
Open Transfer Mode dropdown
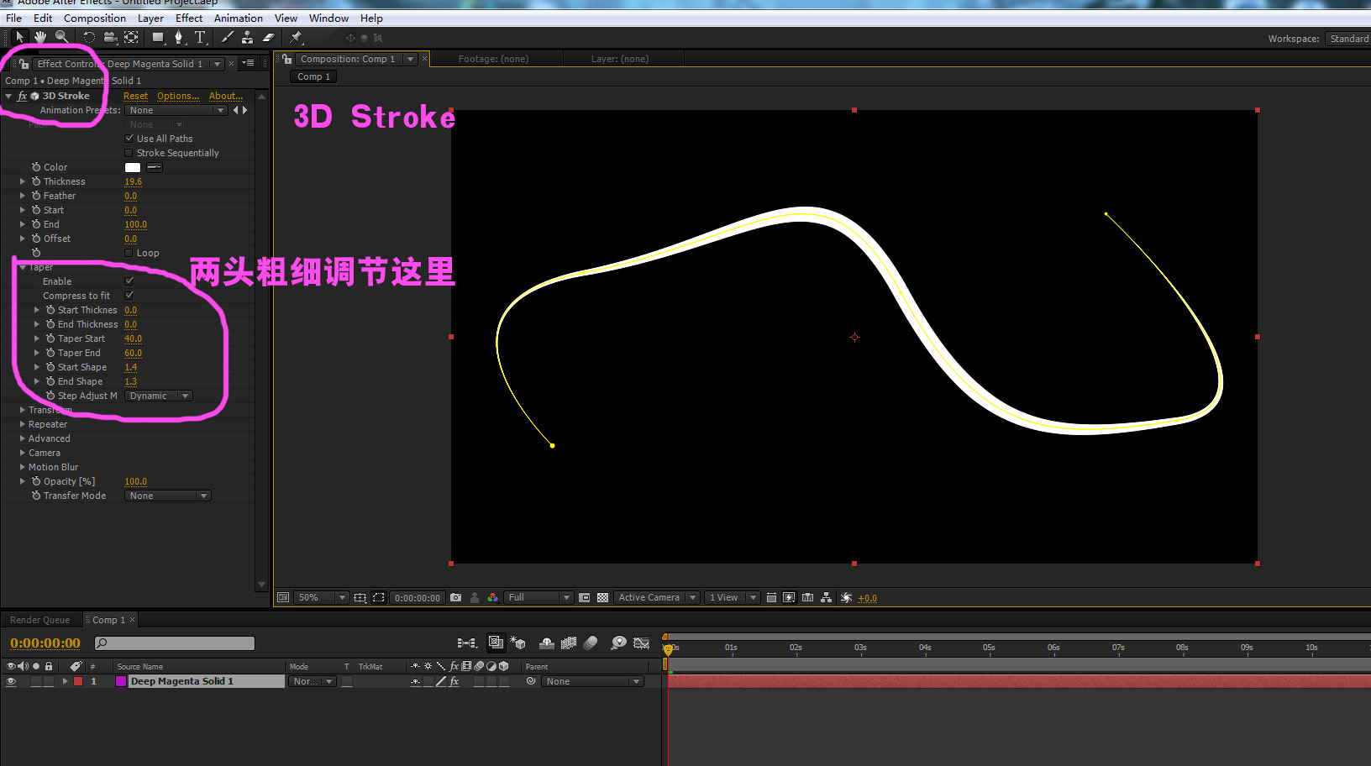tap(168, 496)
